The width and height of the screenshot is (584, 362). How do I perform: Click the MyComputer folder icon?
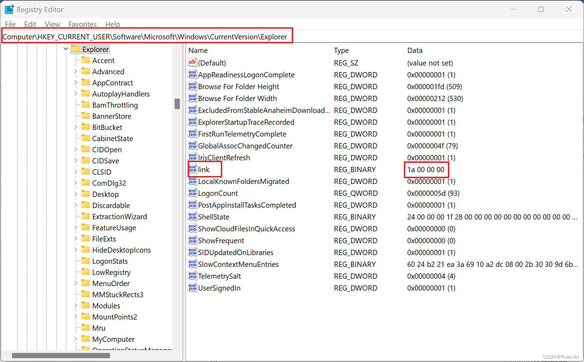pyautogui.click(x=86, y=339)
